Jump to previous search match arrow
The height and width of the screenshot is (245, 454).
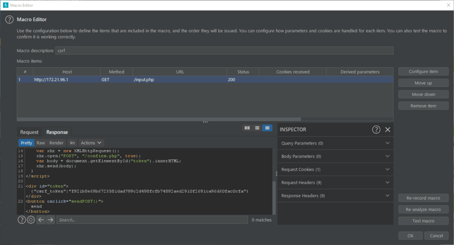tap(41, 219)
